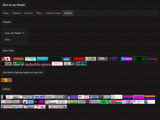Open the Stand Up To Google badge
160x120 pixels.
pos(61,102)
